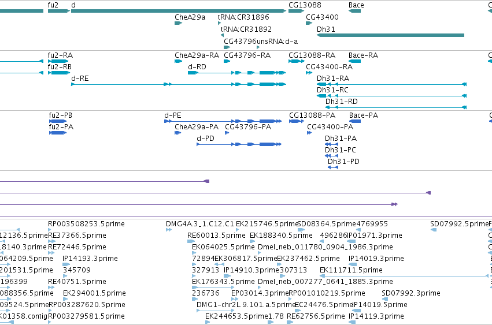This screenshot has height=325, width=492.
Task: Select the IP14119.3prime EST label
Action: (x=376, y=316)
